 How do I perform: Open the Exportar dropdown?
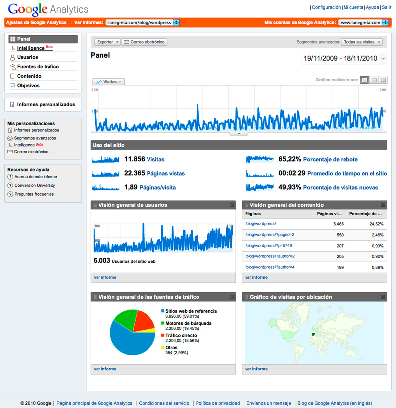pyautogui.click(x=107, y=42)
